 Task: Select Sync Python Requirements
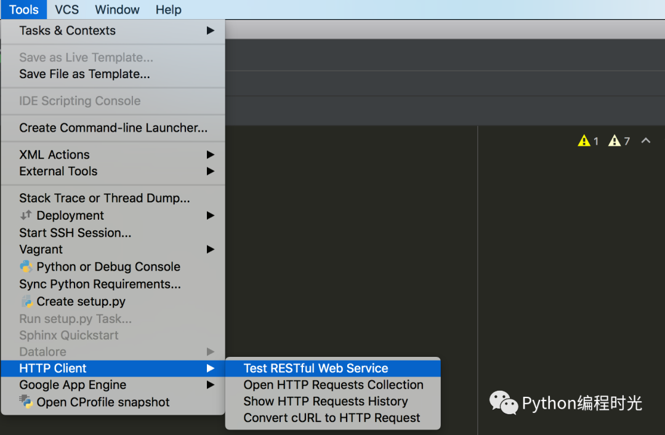pyautogui.click(x=113, y=284)
